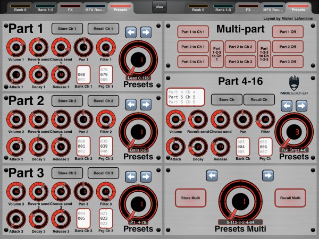Image resolution: width=319 pixels, height=239 pixels.
Task: Select Part 3 to Ch 1
Action: click(x=193, y=62)
